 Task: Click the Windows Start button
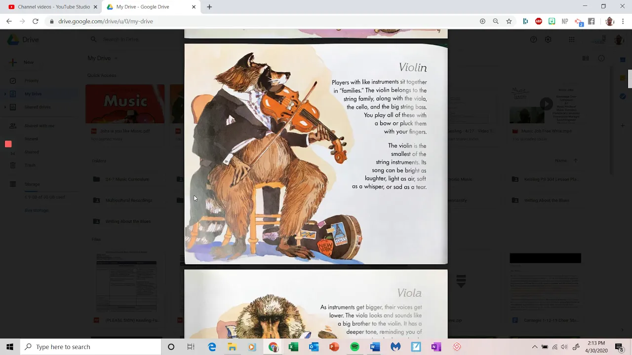pos(10,347)
